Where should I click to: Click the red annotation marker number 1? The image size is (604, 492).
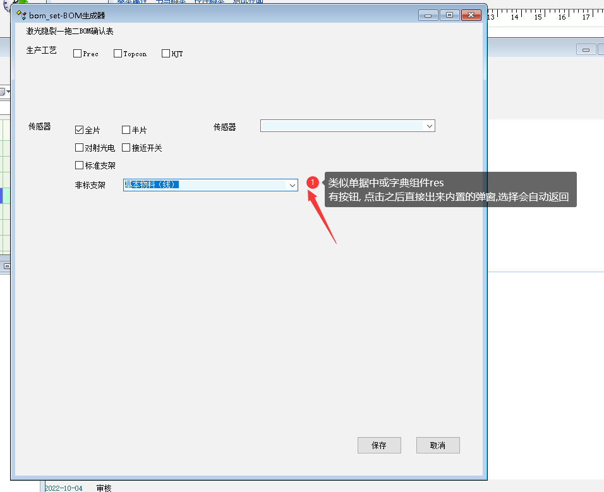tap(313, 183)
